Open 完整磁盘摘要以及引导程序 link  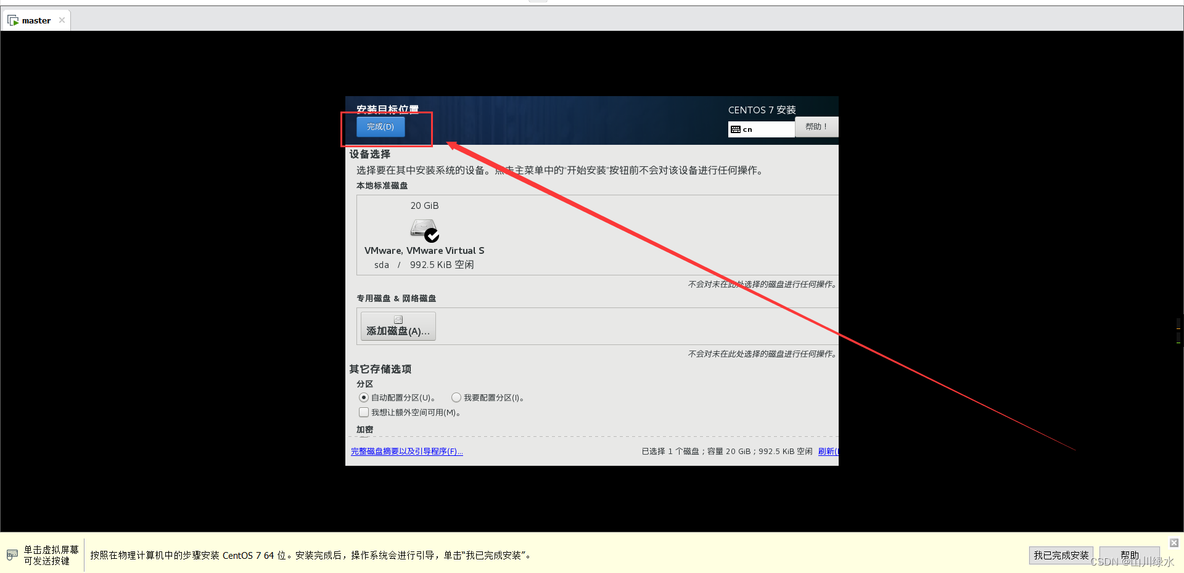406,451
